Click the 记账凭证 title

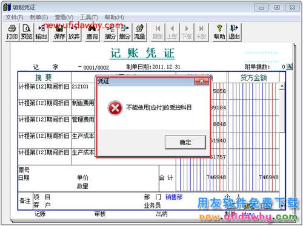click(142, 53)
